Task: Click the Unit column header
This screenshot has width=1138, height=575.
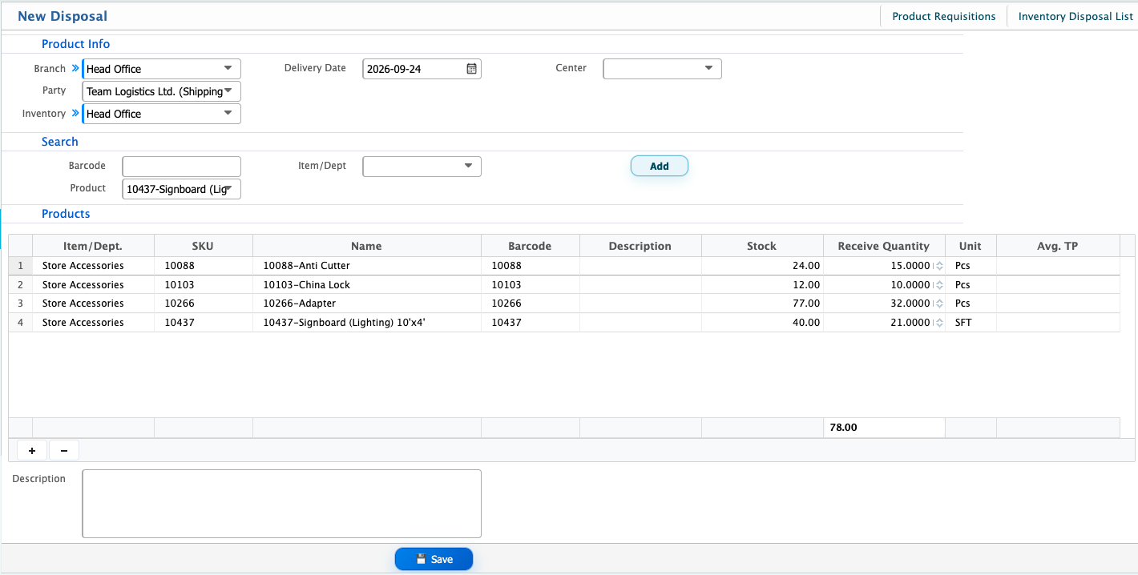Action: pyautogui.click(x=971, y=246)
